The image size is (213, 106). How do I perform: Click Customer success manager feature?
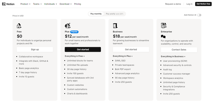coord(177,74)
